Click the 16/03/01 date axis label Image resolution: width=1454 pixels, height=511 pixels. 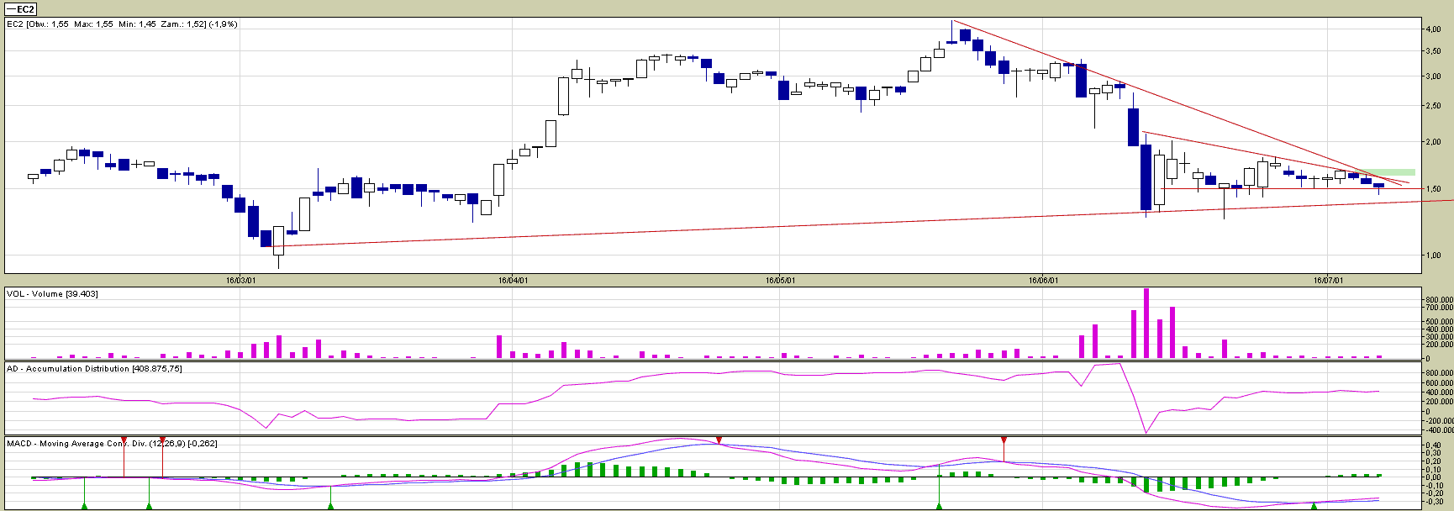tap(240, 280)
